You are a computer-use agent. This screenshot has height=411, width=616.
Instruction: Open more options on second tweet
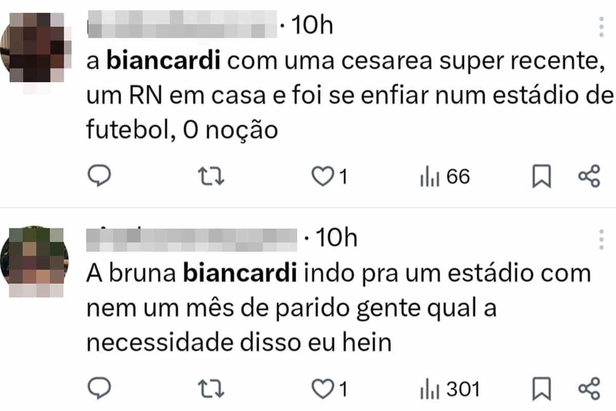click(601, 239)
